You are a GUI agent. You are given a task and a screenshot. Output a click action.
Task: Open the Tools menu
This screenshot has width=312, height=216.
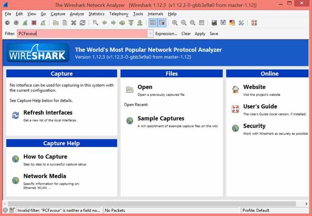click(x=138, y=14)
